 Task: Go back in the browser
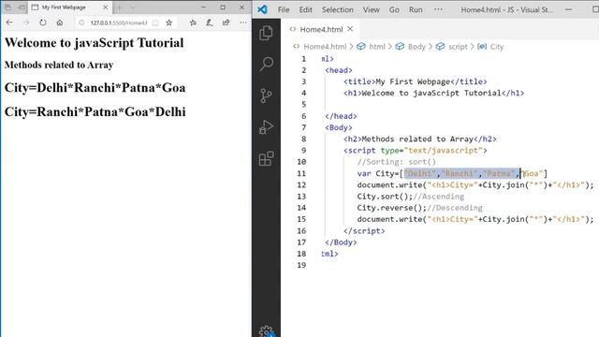point(9,22)
